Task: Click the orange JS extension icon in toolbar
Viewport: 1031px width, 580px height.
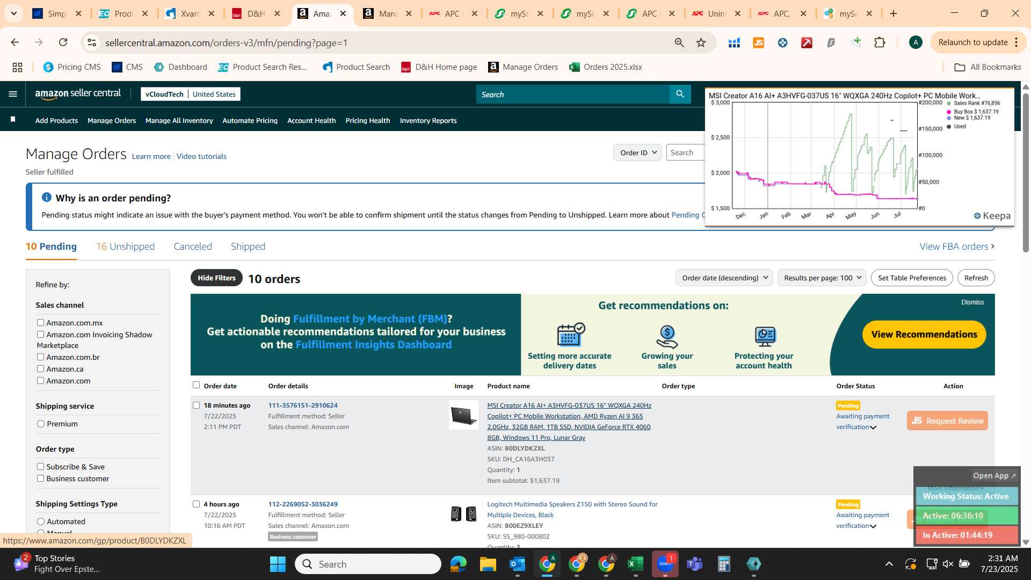Action: click(x=758, y=42)
